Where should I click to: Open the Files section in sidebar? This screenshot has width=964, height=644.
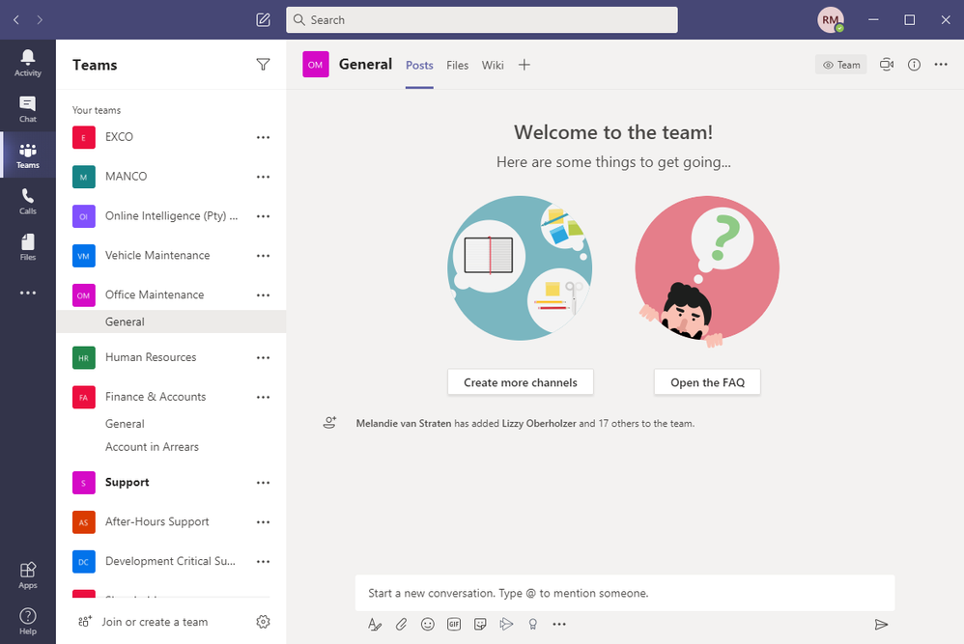tap(28, 247)
